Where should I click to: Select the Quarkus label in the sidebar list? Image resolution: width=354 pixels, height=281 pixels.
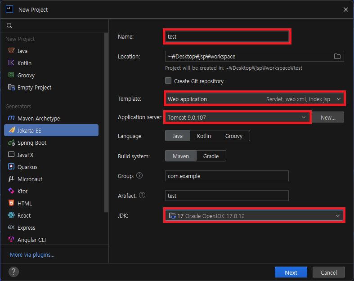click(x=27, y=167)
